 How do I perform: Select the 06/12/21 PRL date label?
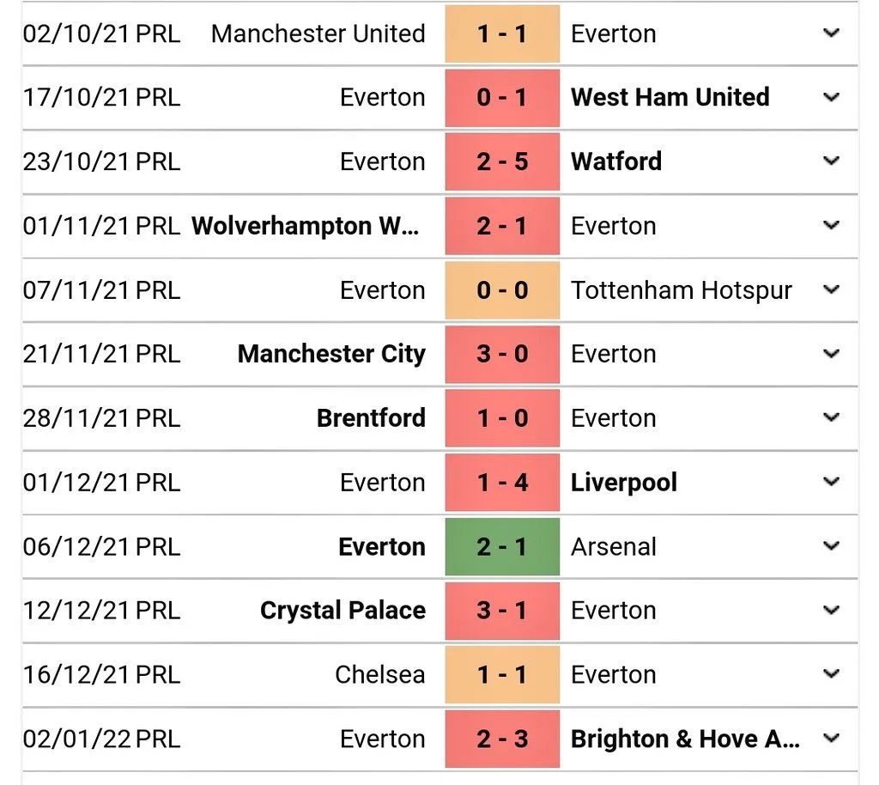pos(101,546)
